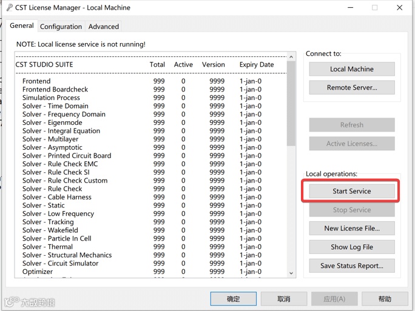
Task: Start the local license service
Action: click(x=352, y=191)
